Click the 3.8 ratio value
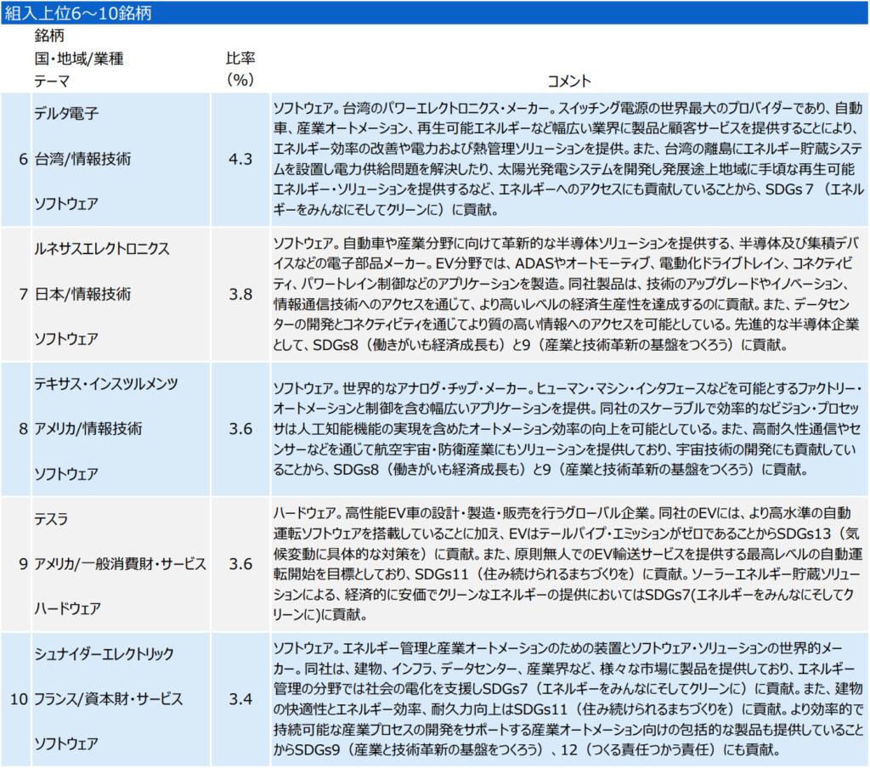This screenshot has width=870, height=768. (240, 294)
